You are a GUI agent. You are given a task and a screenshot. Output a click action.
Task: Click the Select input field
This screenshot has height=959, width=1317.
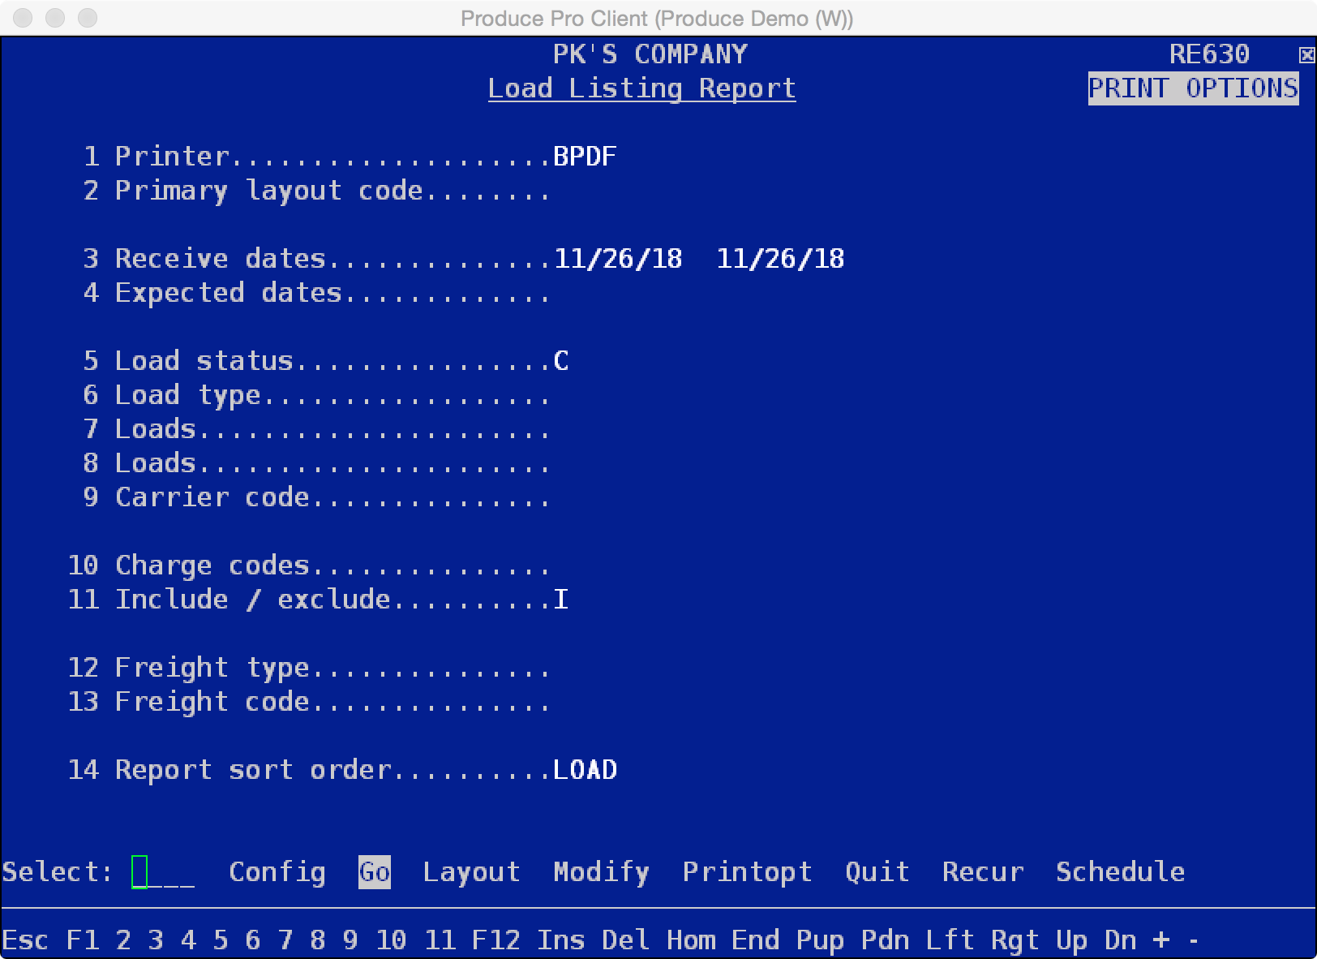163,872
